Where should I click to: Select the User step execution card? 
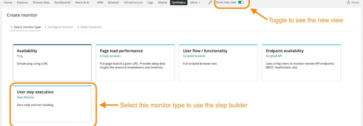click(x=52, y=104)
